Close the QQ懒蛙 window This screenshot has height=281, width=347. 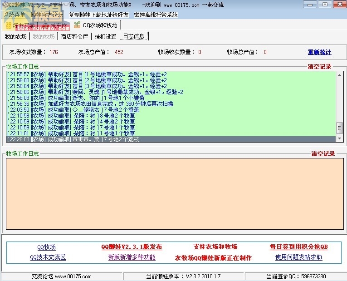pyautogui.click(x=340, y=5)
